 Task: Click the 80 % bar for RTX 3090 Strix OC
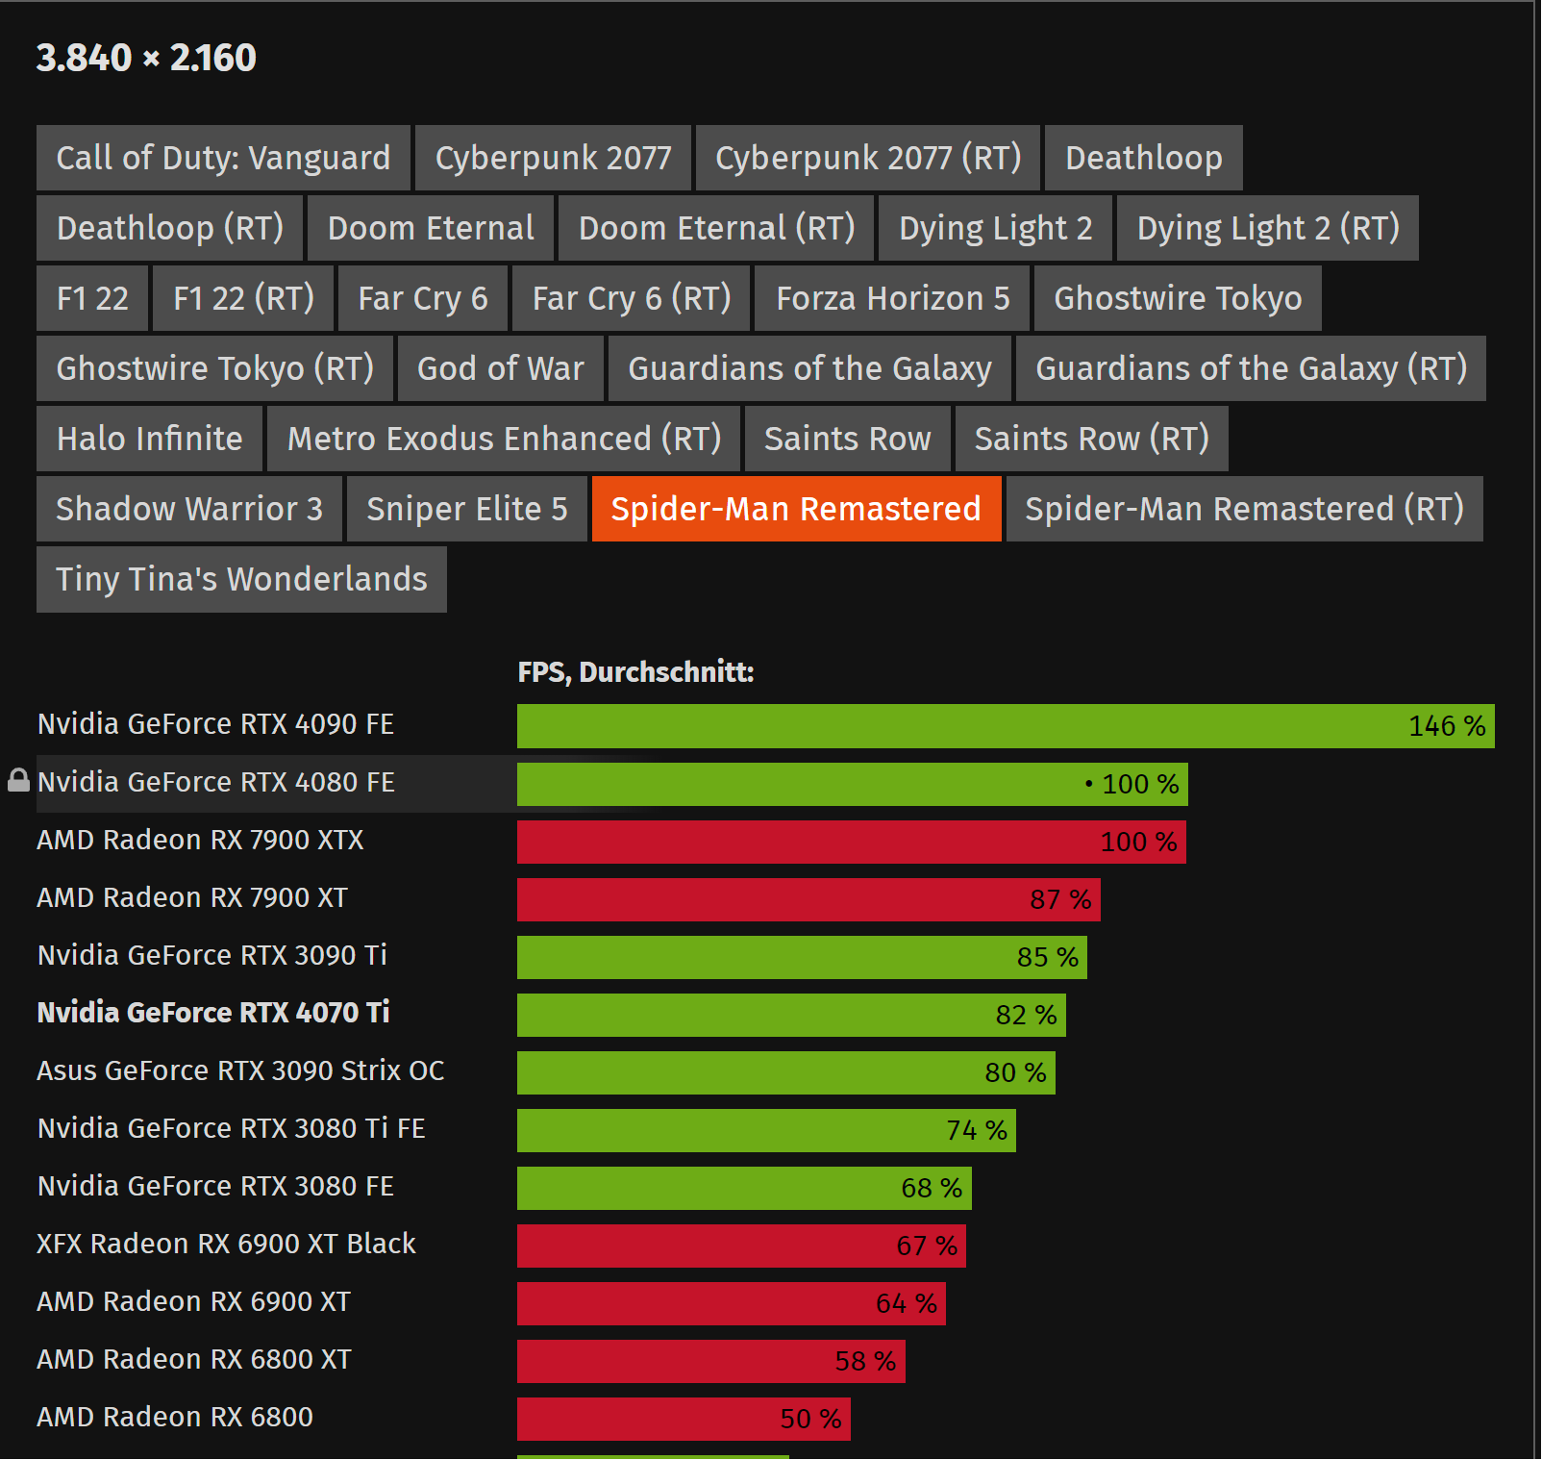click(786, 1072)
